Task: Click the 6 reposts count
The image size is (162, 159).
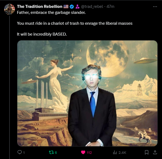Action: (56, 152)
